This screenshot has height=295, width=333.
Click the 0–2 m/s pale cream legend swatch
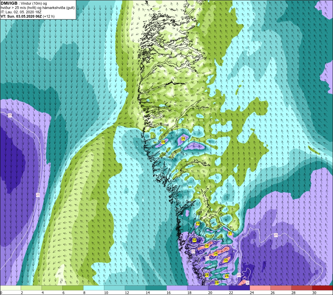(10, 288)
